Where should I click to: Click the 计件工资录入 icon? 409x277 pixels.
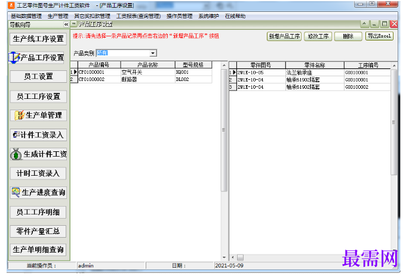[16, 135]
